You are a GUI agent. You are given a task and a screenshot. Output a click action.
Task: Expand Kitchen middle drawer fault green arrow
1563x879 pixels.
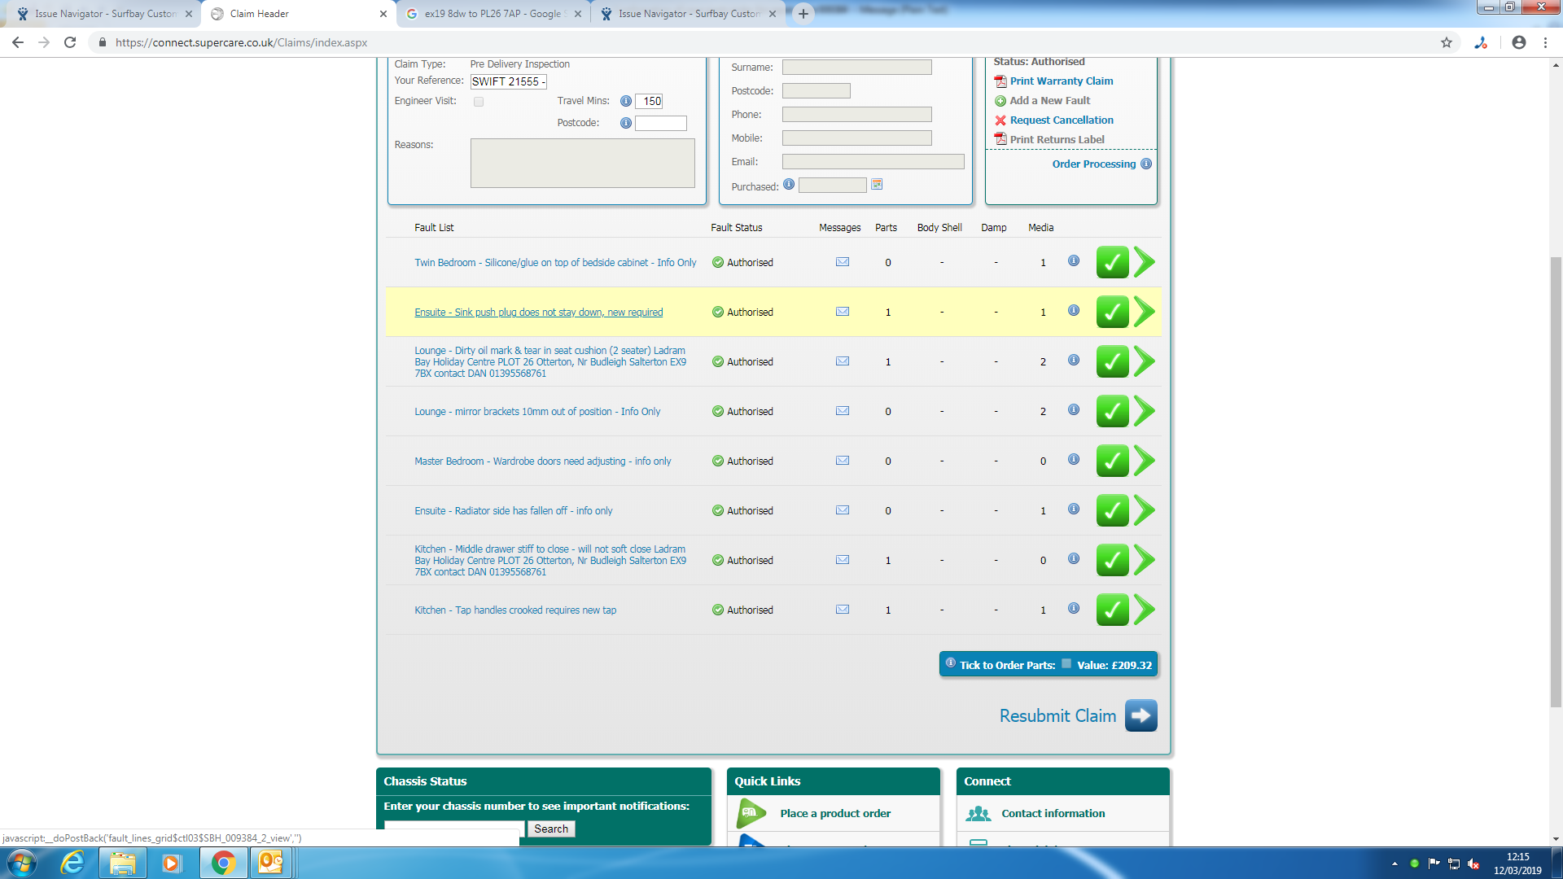pyautogui.click(x=1145, y=560)
